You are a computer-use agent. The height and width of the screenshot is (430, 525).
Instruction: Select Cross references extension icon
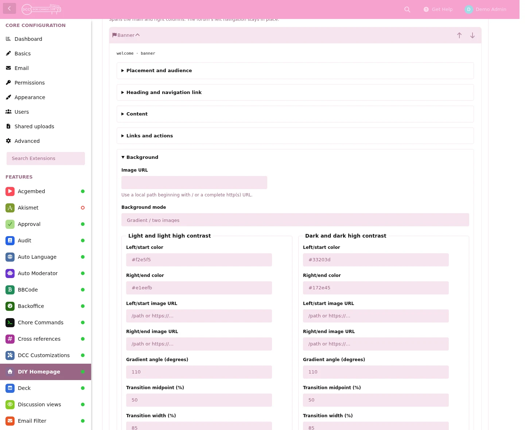click(10, 339)
